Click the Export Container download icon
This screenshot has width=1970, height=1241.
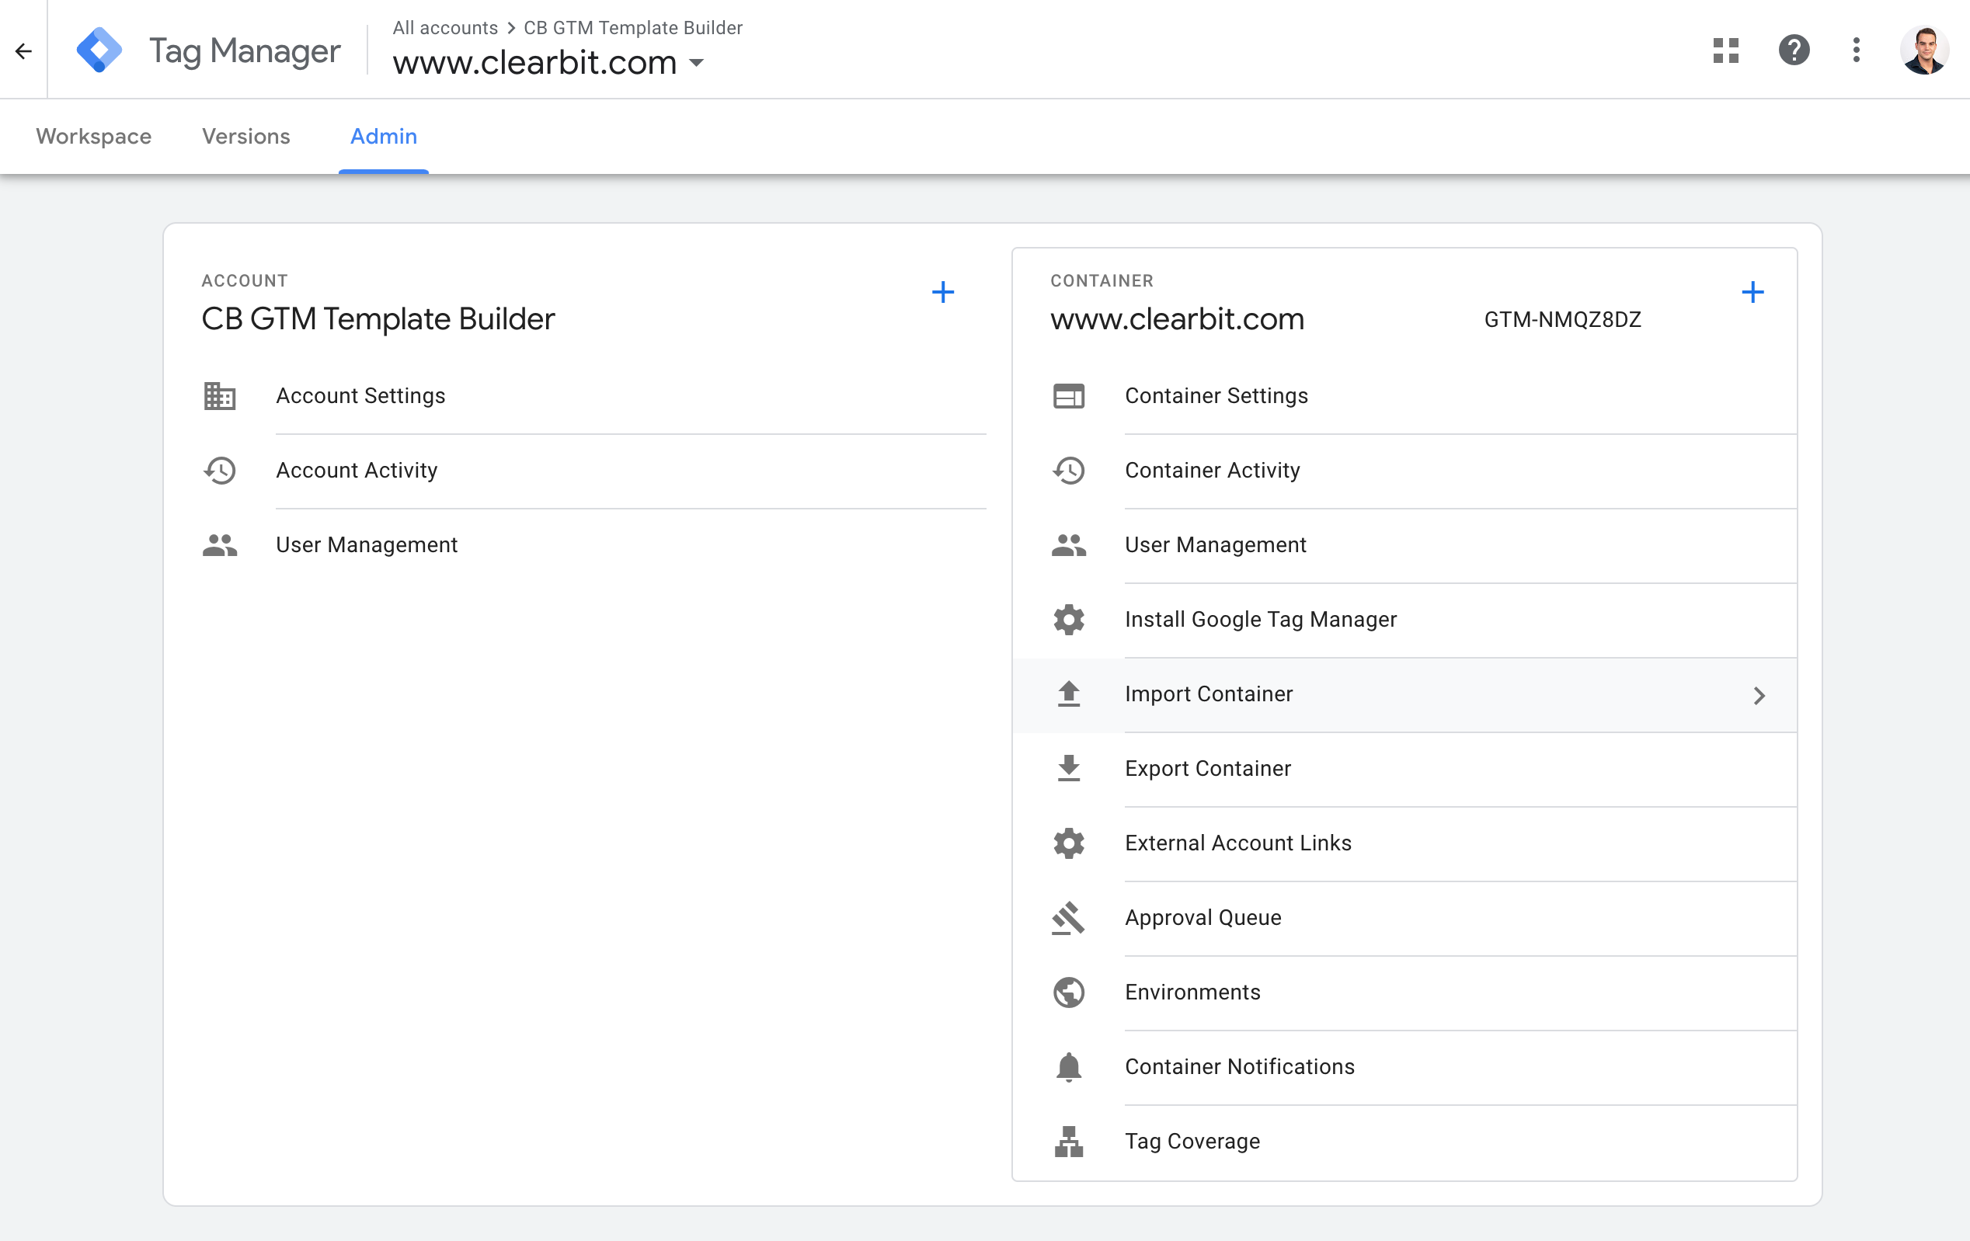pyautogui.click(x=1068, y=768)
